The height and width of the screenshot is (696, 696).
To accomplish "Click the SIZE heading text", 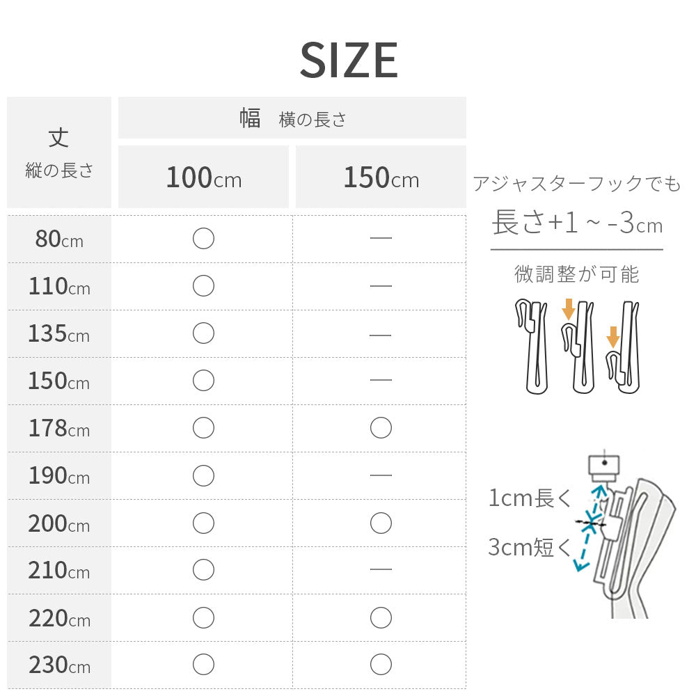I will tap(349, 61).
